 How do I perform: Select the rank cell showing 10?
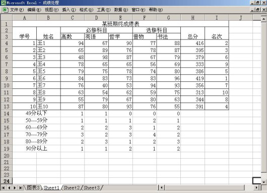click(x=217, y=92)
